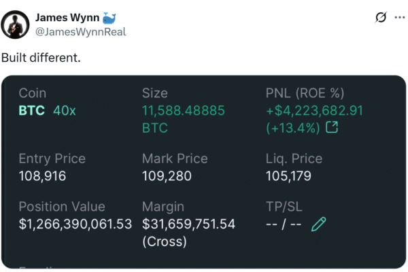Image resolution: width=408 pixels, height=272 pixels.
Task: Click the whale emoji beside James Wynn
Action: [109, 18]
